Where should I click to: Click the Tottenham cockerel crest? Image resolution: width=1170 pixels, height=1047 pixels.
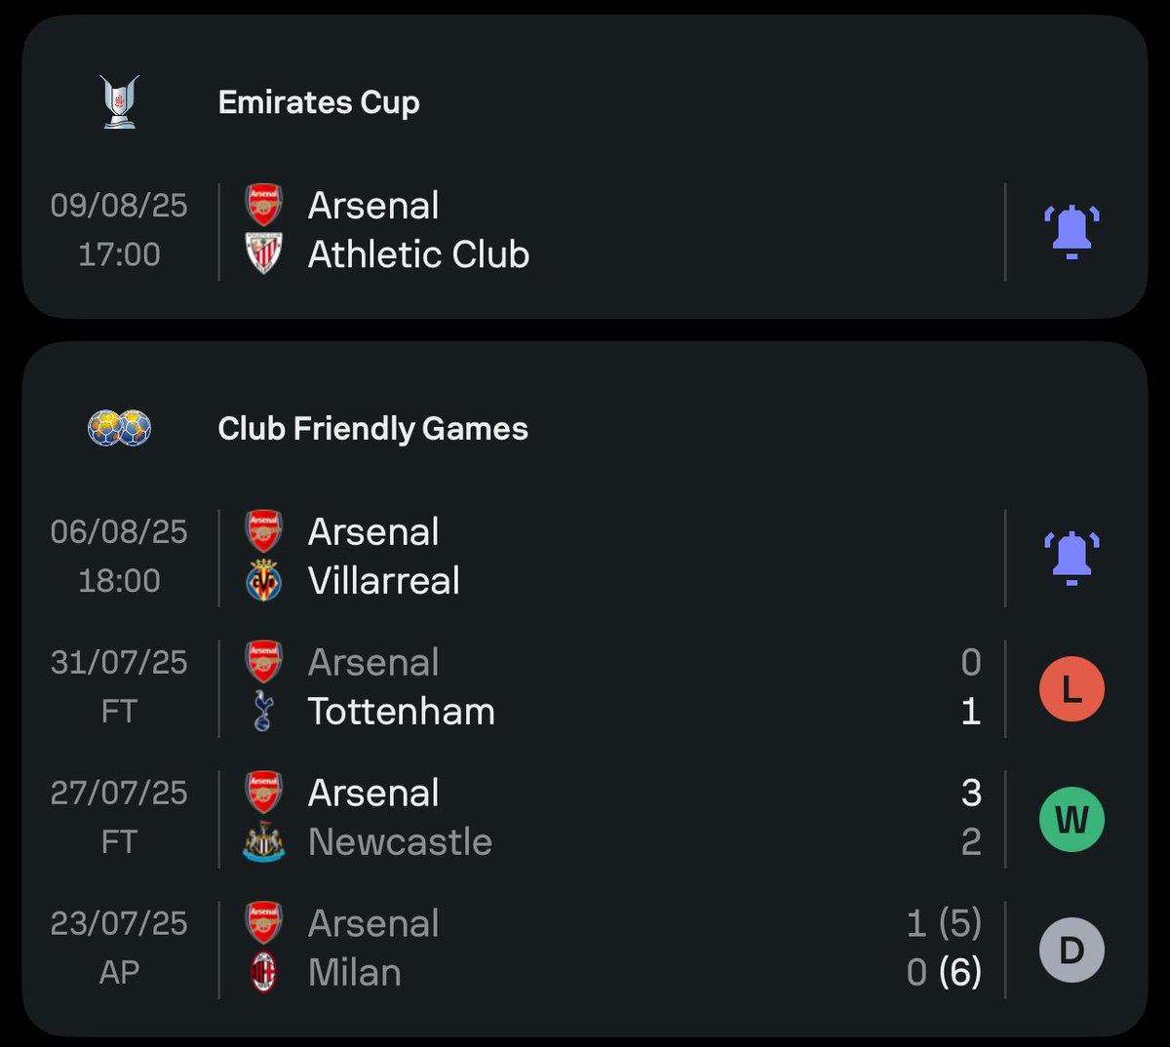[x=263, y=711]
